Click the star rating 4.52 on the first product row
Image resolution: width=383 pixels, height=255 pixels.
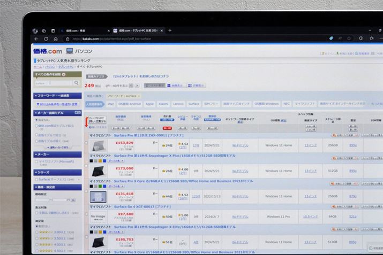click(183, 144)
